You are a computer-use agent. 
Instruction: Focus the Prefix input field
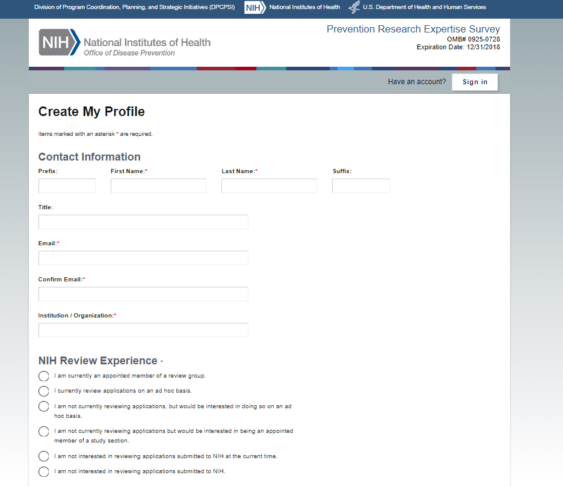67,186
